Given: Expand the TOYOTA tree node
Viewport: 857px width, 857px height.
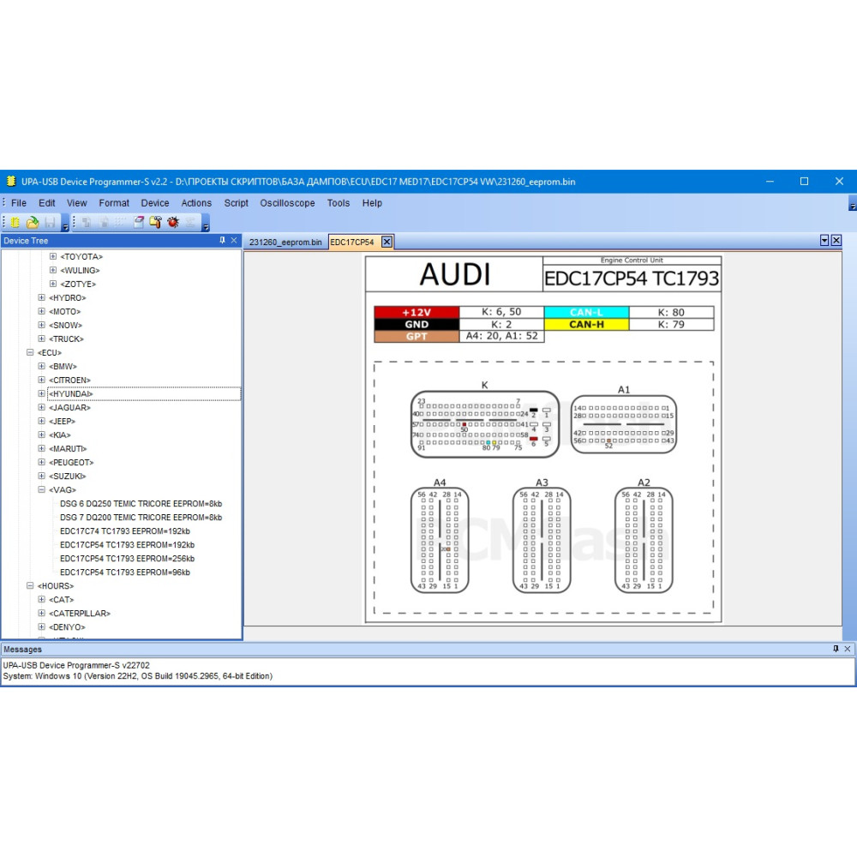Looking at the screenshot, I should coord(53,256).
